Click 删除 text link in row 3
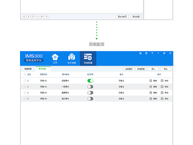 pyautogui.click(x=155, y=93)
